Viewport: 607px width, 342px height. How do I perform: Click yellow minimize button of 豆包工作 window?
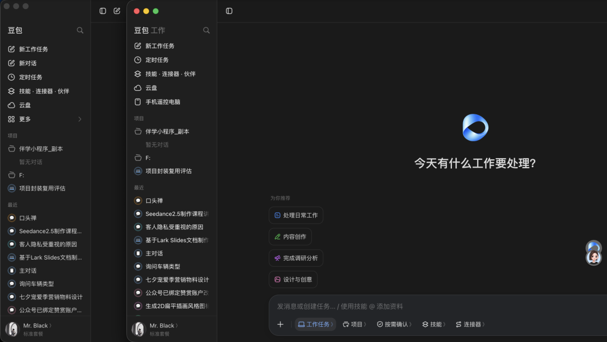click(146, 11)
